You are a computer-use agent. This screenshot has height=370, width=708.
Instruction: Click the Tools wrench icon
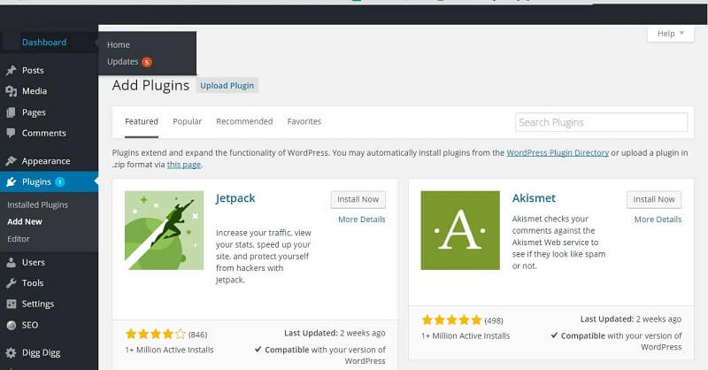pyautogui.click(x=11, y=283)
